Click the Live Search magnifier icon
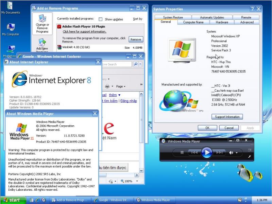This screenshot has width=272, height=204. 136,64
